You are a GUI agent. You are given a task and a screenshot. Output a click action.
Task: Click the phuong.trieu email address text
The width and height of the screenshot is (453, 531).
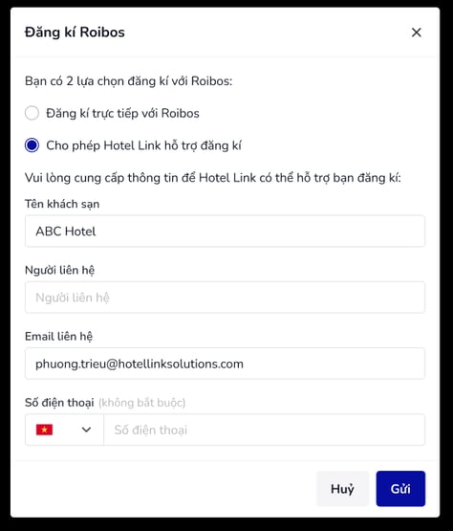click(x=140, y=365)
